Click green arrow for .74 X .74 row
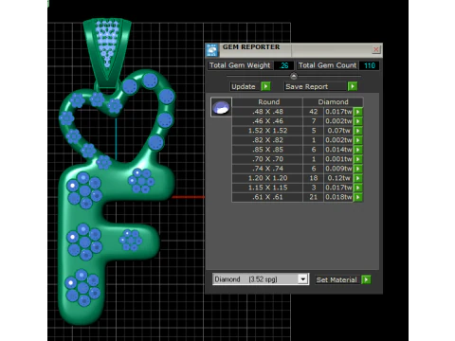This screenshot has height=341, width=455. (357, 169)
